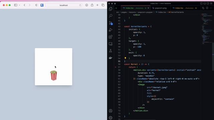Viewport: 214px width, 120px height.
Task: Open the Testing flask view
Action: pyautogui.click(x=111, y=51)
